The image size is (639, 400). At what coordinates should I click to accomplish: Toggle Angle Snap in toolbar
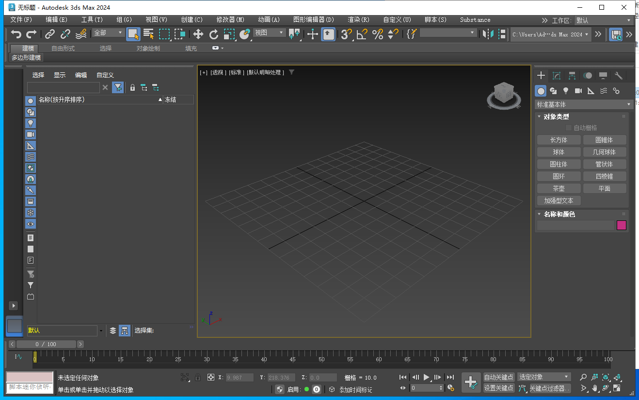(x=362, y=34)
